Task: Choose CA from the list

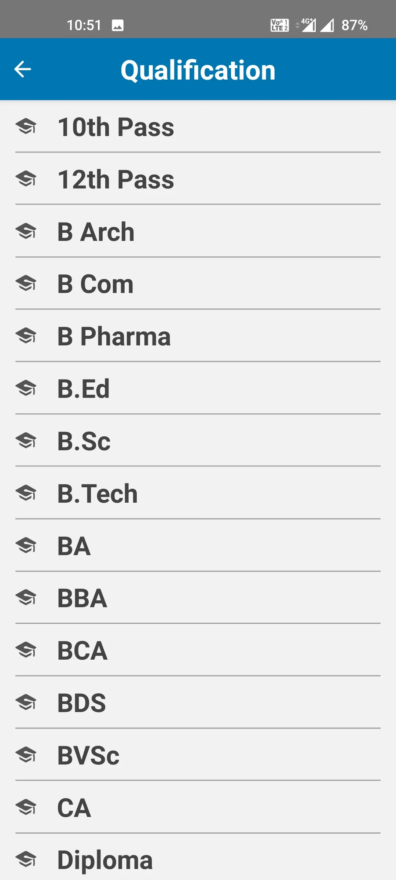Action: point(198,807)
